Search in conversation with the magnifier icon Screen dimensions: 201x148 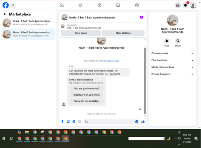pyautogui.click(x=178, y=41)
